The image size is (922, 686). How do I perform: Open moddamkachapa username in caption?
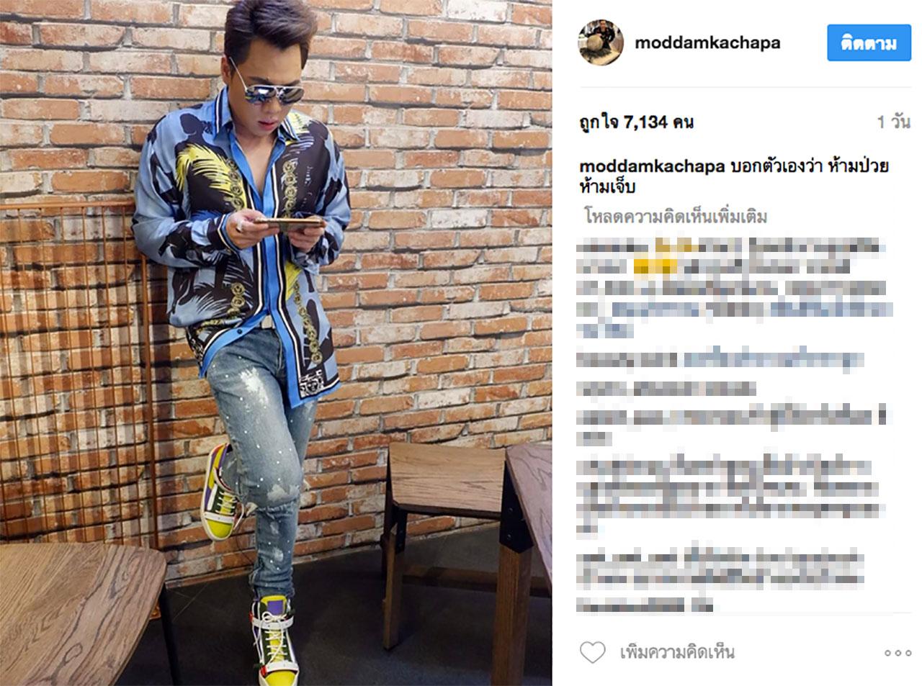652,166
